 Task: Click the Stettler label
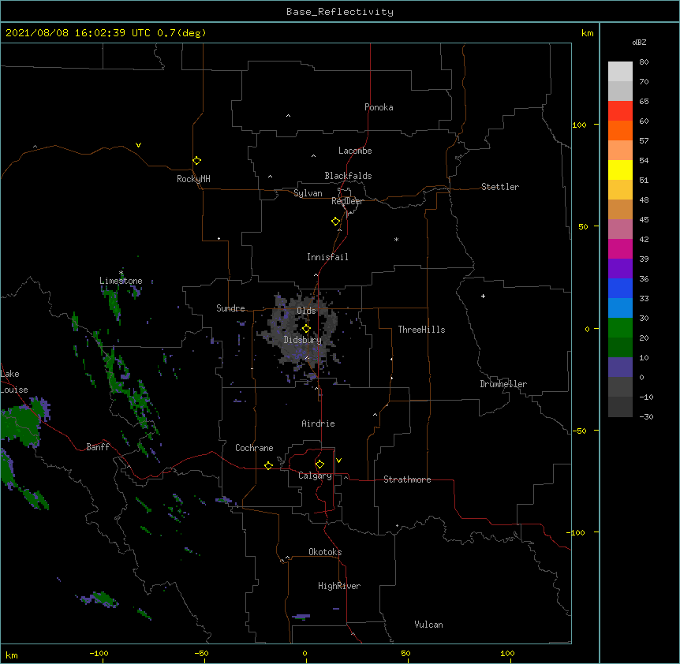point(499,187)
